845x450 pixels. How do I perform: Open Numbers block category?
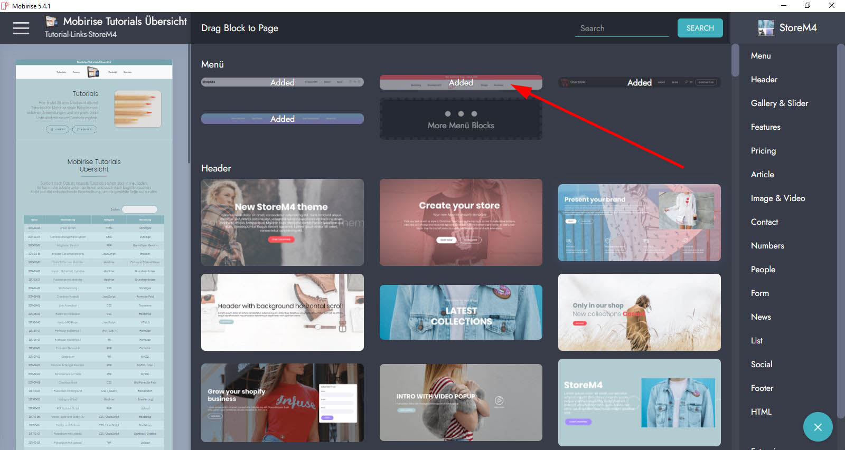[x=767, y=246]
